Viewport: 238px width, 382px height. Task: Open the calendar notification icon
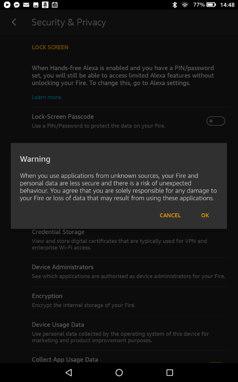54,5
